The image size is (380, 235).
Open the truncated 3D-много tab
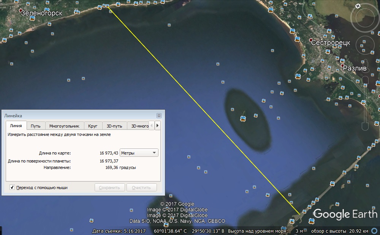(x=138, y=126)
